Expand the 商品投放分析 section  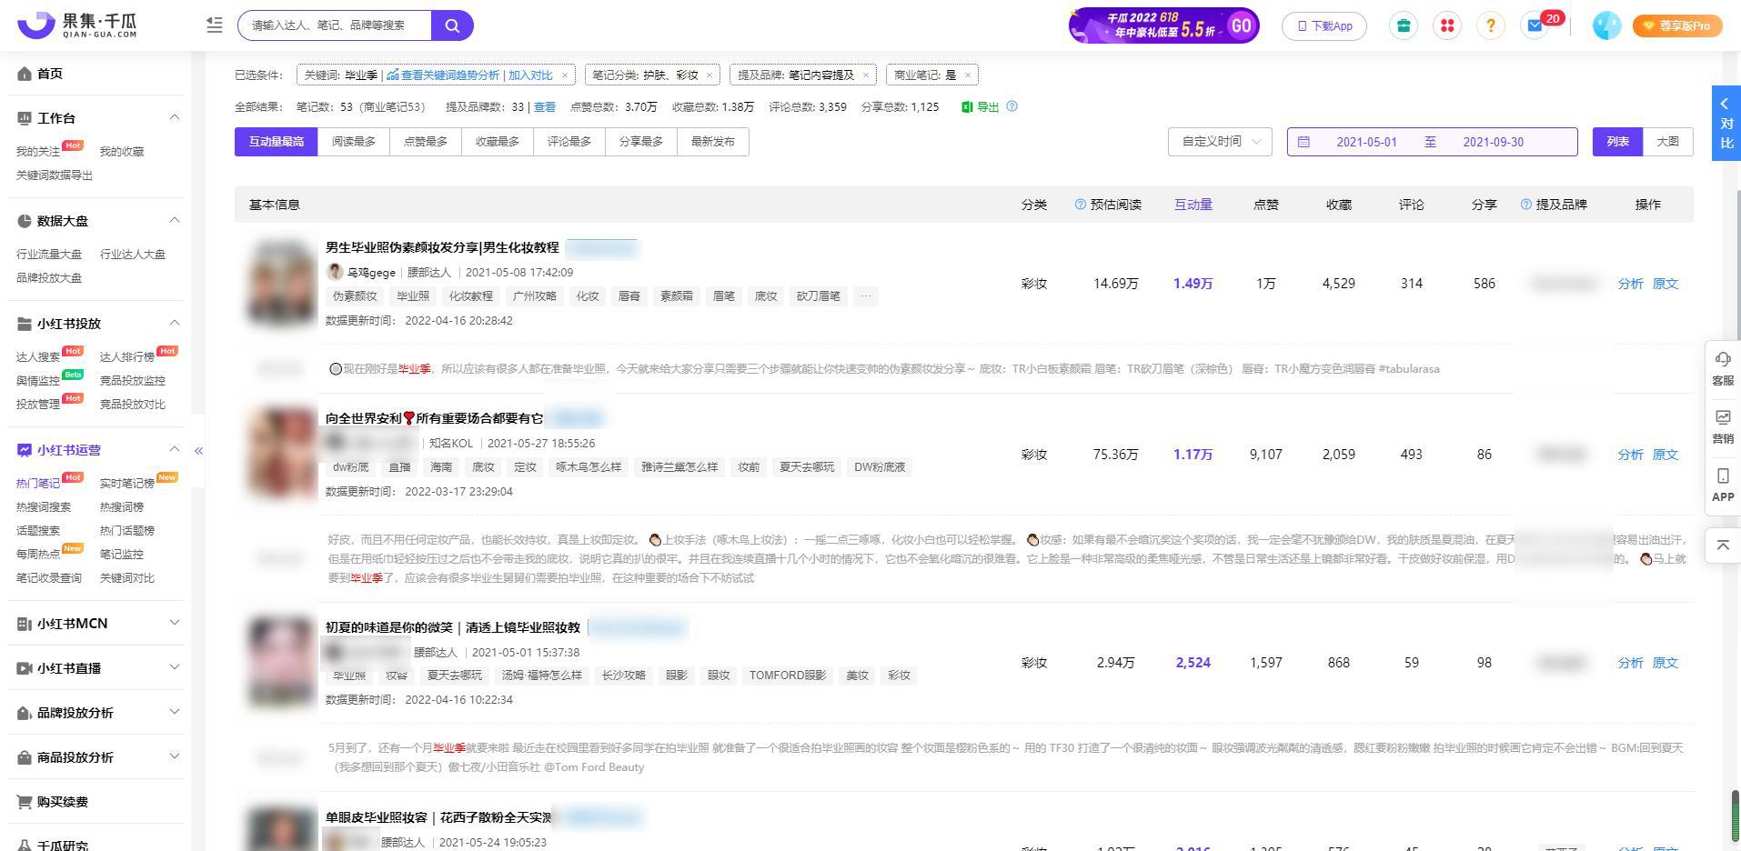pyautogui.click(x=175, y=756)
